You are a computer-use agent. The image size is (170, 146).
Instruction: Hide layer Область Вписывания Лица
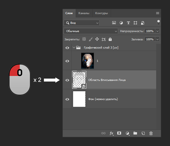pyautogui.click(x=67, y=80)
